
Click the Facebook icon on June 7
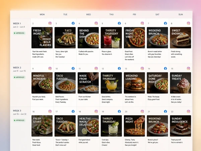click(165, 23)
